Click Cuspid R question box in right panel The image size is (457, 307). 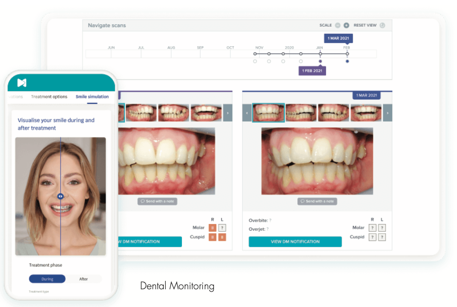point(373,237)
